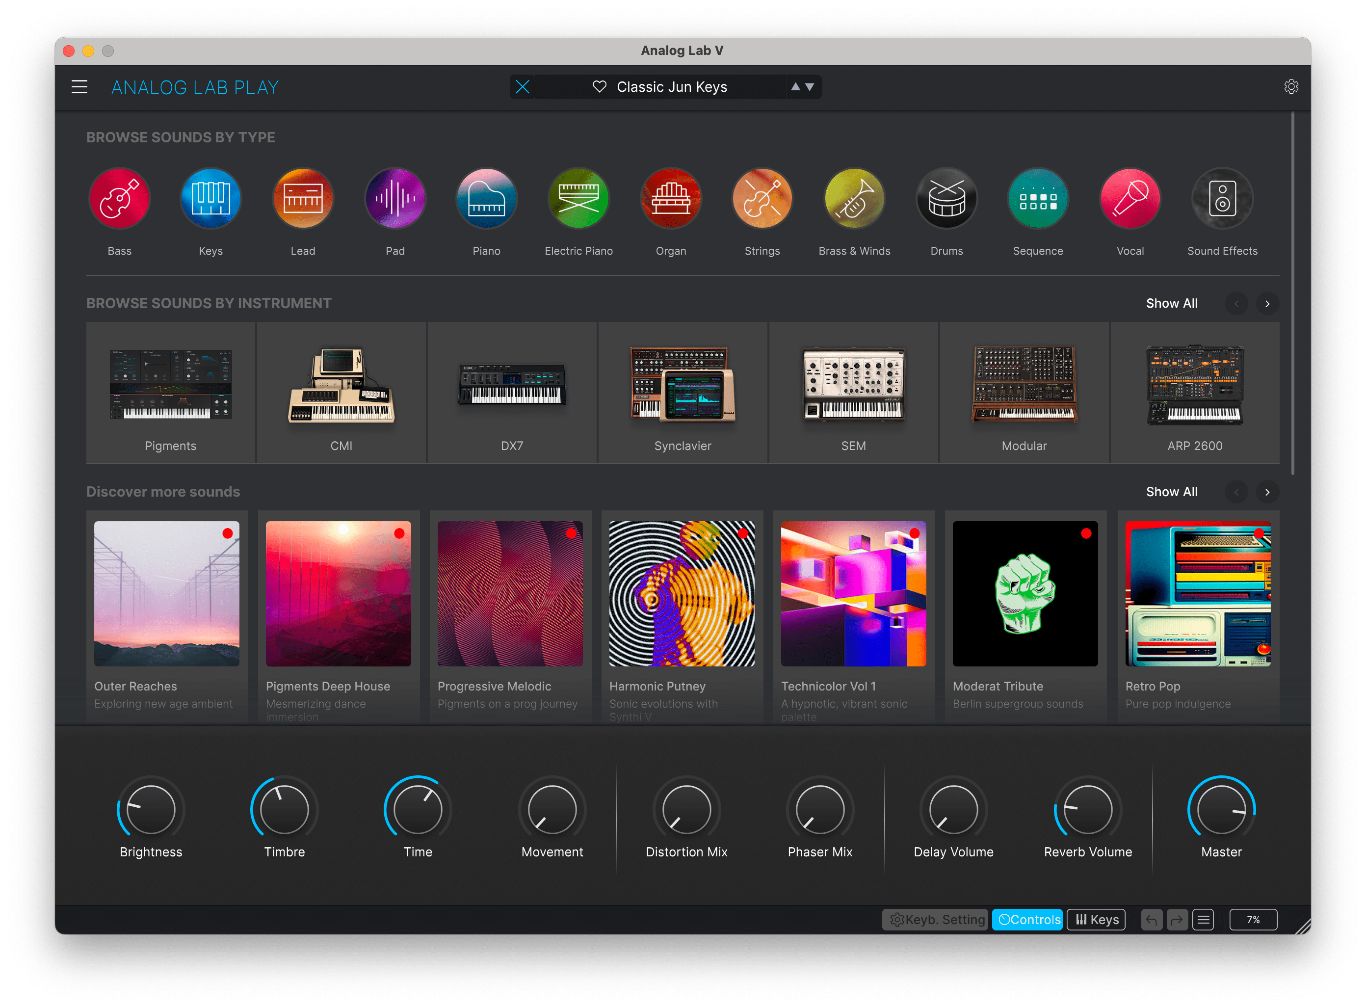
Task: Go to previous Discover sounds page
Action: click(1236, 492)
